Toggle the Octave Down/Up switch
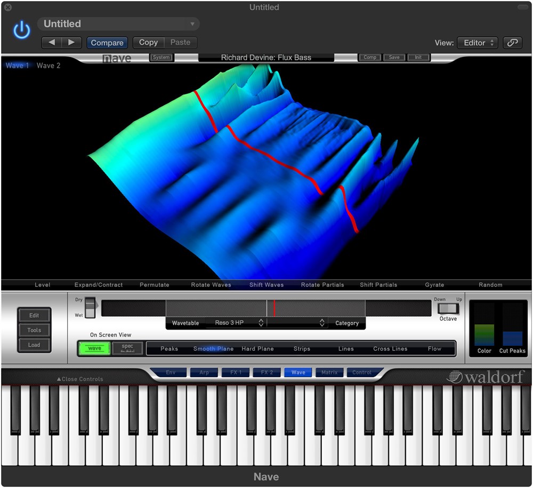The image size is (533, 488). [x=448, y=308]
